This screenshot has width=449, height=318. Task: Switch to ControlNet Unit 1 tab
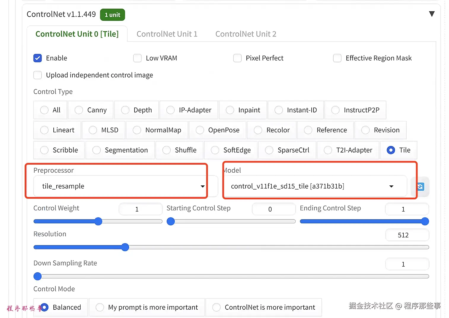pos(167,34)
